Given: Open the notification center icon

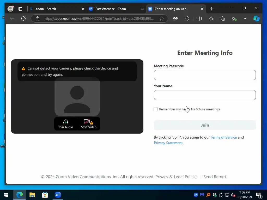Looking at the screenshot, I should tap(259, 195).
